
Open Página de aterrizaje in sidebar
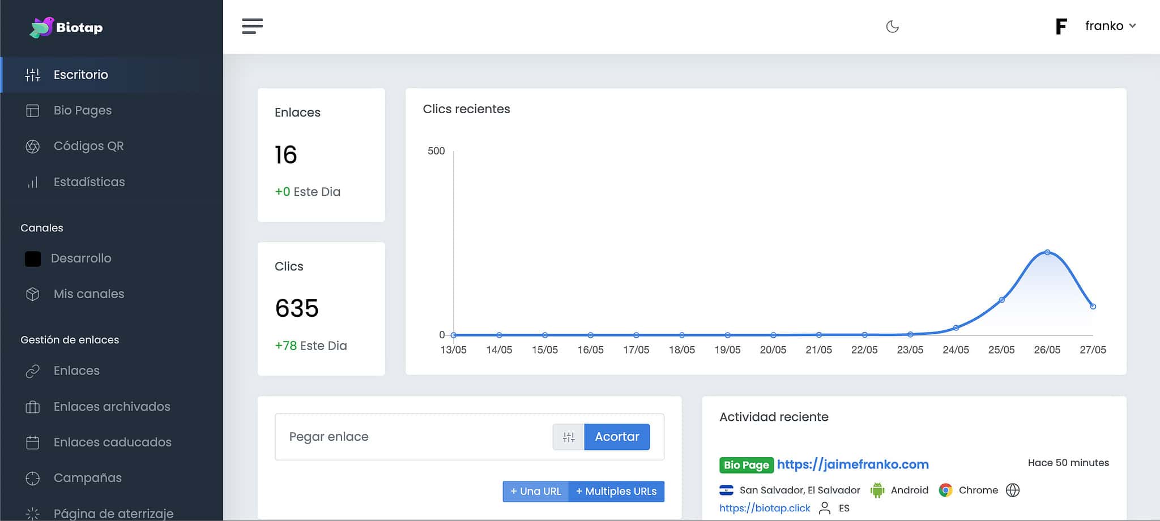coord(32,512)
